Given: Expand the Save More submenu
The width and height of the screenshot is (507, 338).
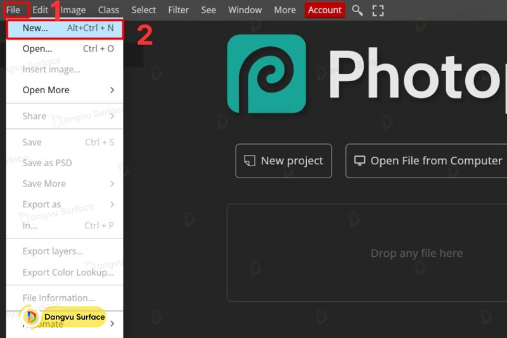Looking at the screenshot, I should click(65, 184).
